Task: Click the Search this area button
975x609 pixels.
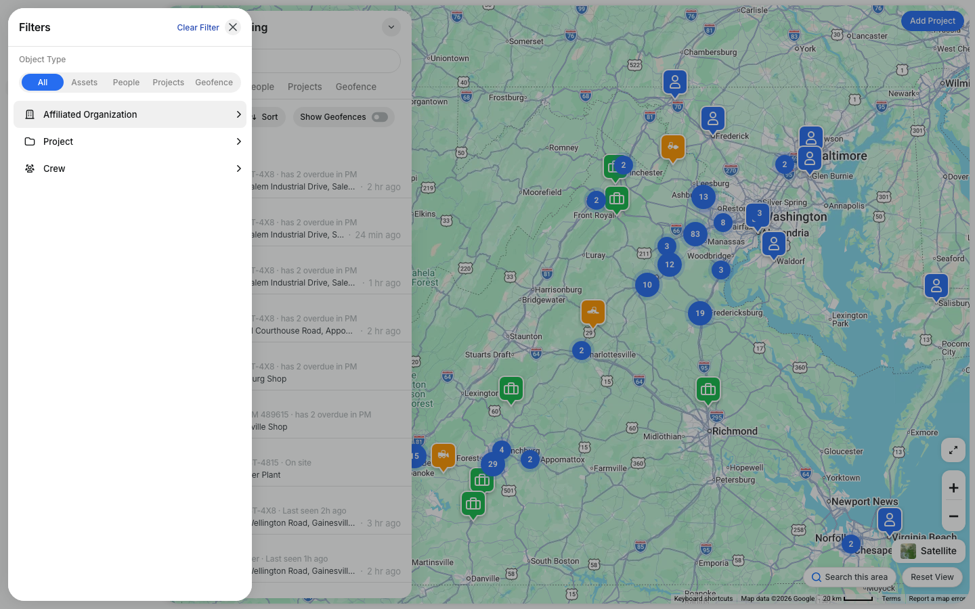Action: tap(850, 577)
